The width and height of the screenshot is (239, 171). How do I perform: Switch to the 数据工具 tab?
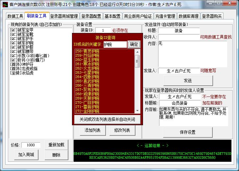(15, 16)
